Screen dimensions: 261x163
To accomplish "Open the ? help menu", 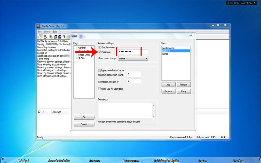I will [60, 32].
